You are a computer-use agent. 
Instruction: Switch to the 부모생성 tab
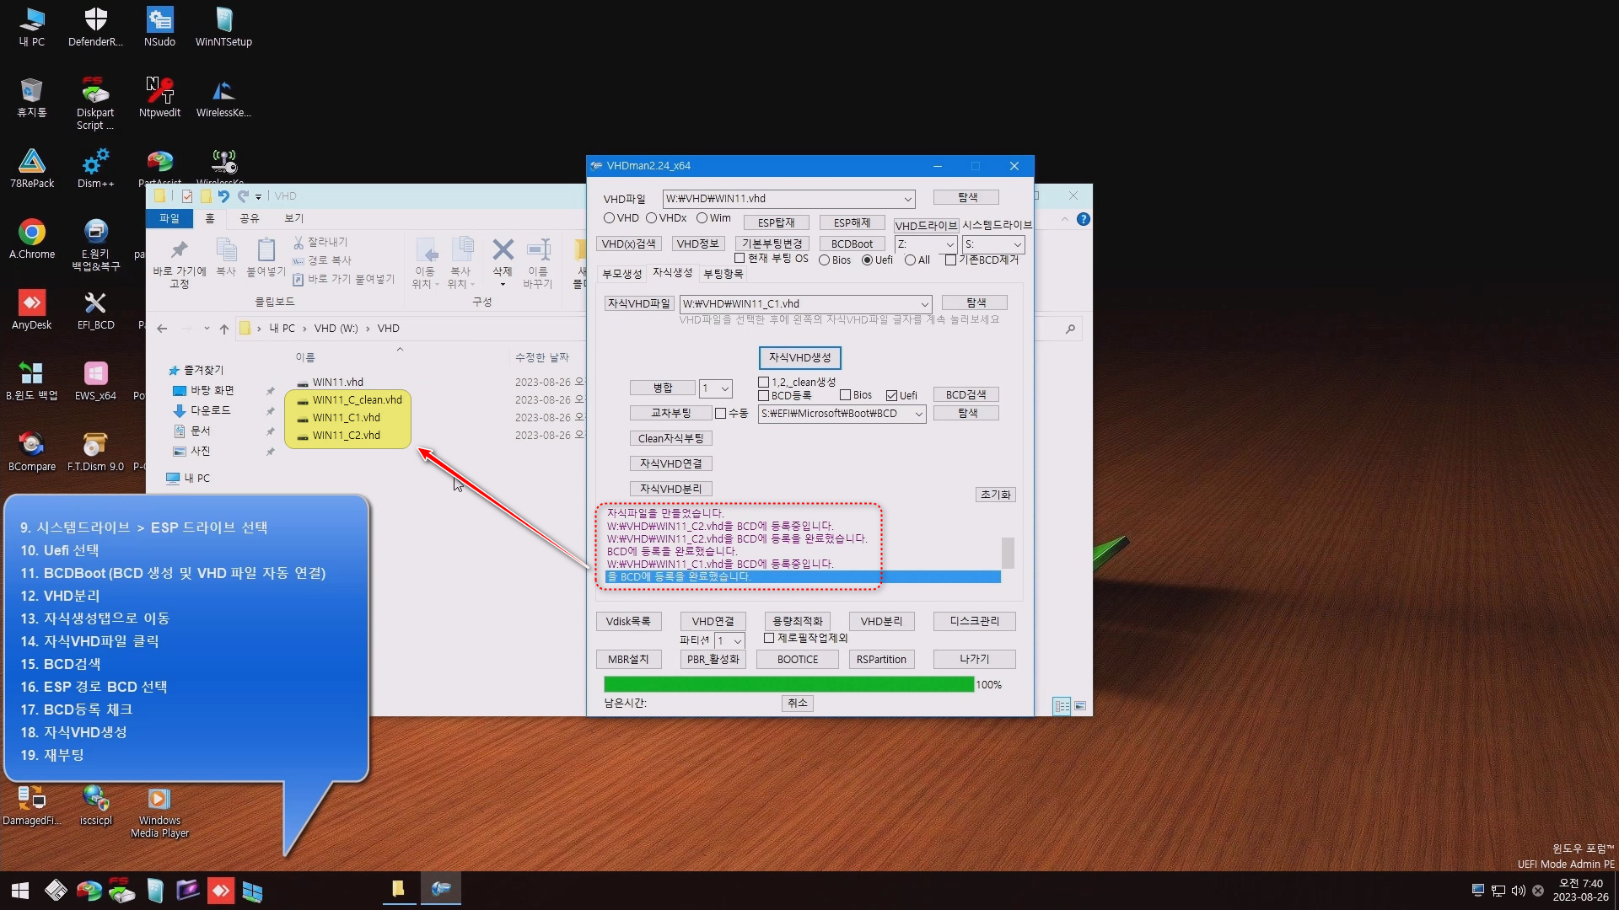tap(621, 274)
